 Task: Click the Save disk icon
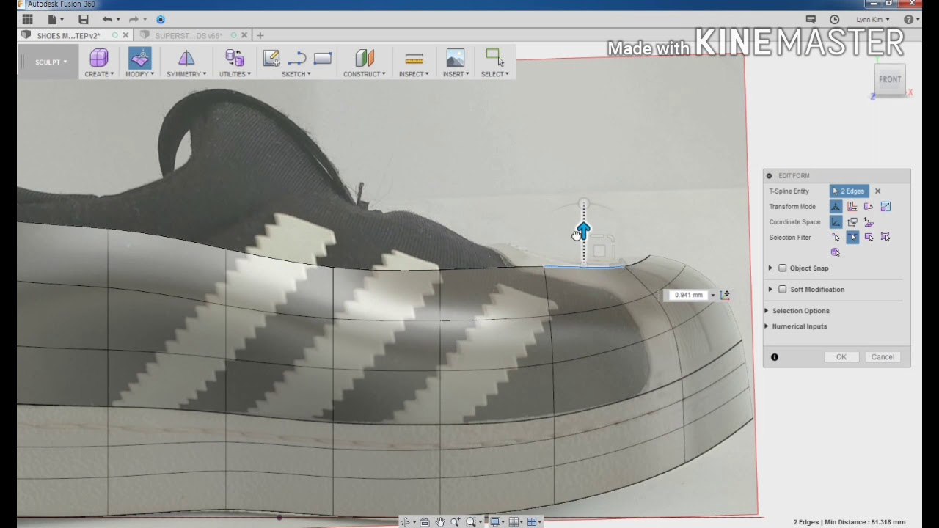(84, 19)
